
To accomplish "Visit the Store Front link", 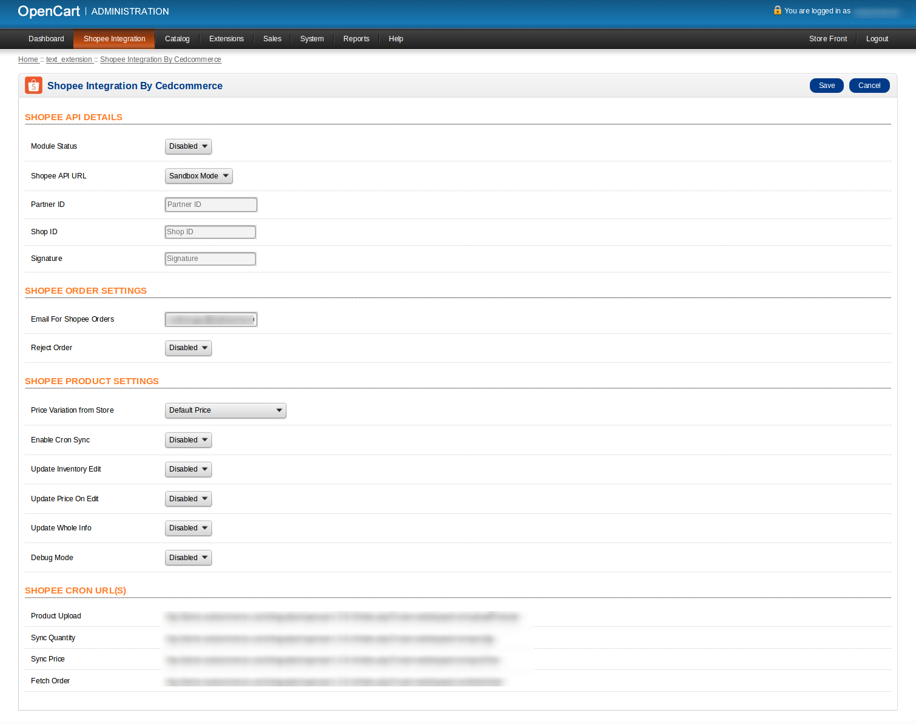I will coord(827,39).
